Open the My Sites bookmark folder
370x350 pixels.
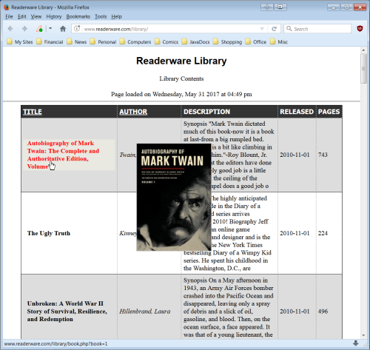pos(20,41)
